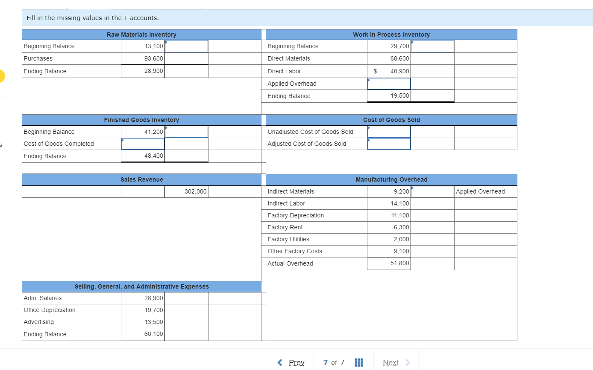Screen dimensions: 593x370
Task: Click the Sales Revenue value 302,000
Action: [196, 191]
